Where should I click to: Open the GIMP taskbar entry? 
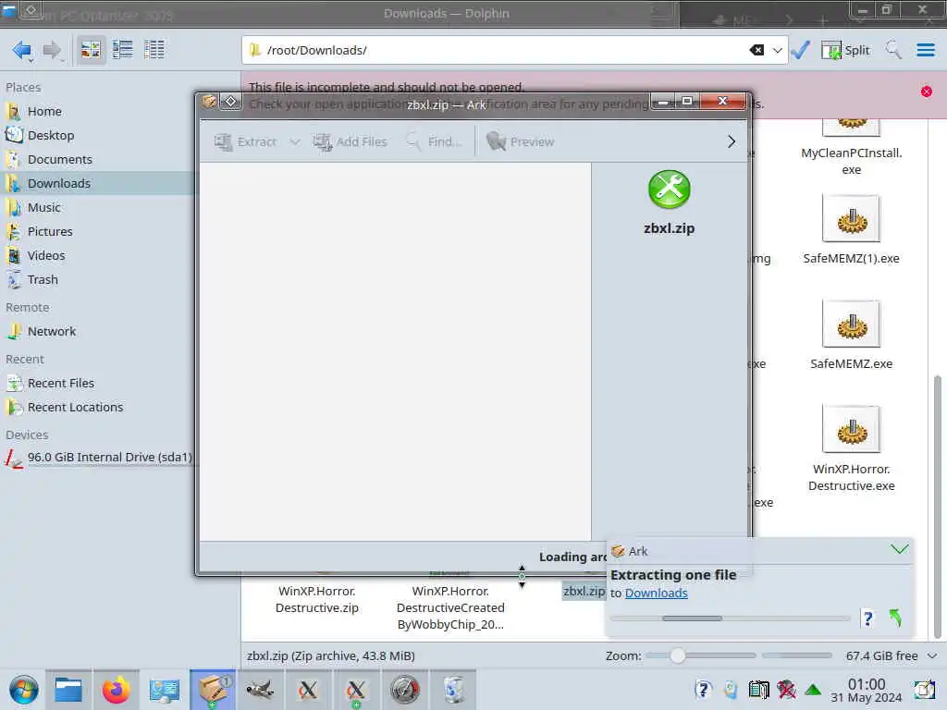[x=260, y=690]
